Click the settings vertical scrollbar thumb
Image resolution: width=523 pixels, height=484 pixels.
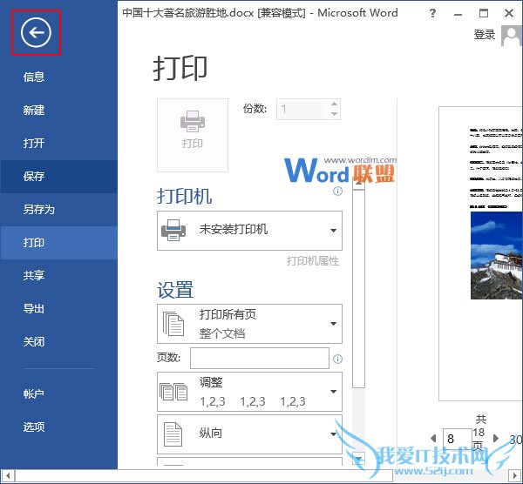tap(358, 289)
